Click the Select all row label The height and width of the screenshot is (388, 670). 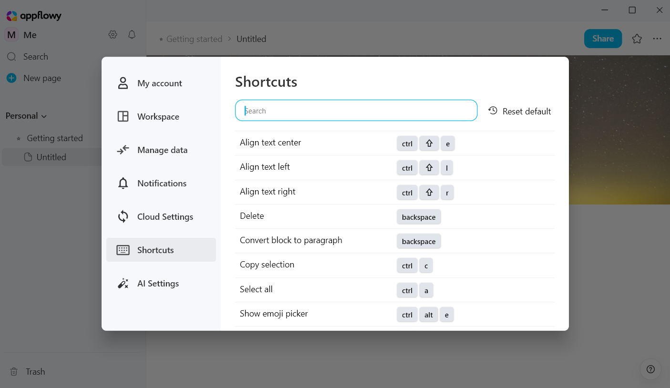point(256,289)
